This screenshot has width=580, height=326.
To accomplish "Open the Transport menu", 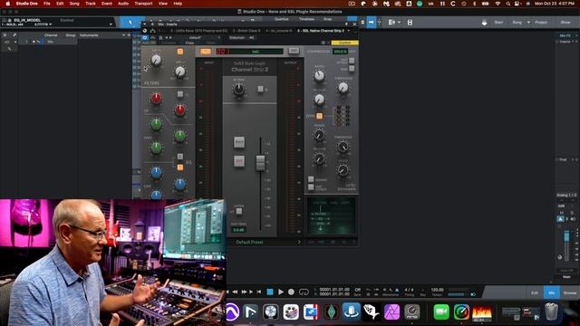I will tap(143, 4).
